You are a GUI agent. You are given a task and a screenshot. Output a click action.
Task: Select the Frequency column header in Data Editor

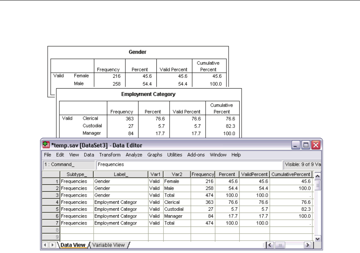pos(203,174)
